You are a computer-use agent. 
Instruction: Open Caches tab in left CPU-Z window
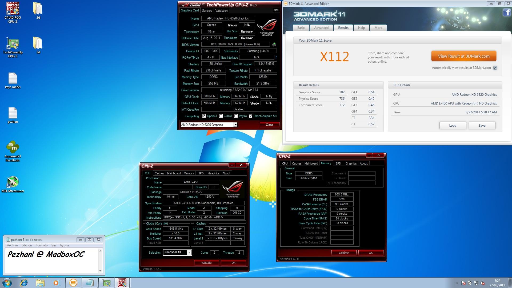[159, 173]
